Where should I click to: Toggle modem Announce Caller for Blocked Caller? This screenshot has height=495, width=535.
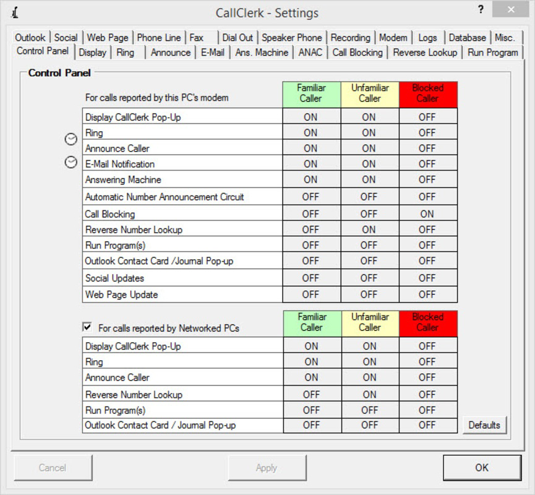point(428,148)
